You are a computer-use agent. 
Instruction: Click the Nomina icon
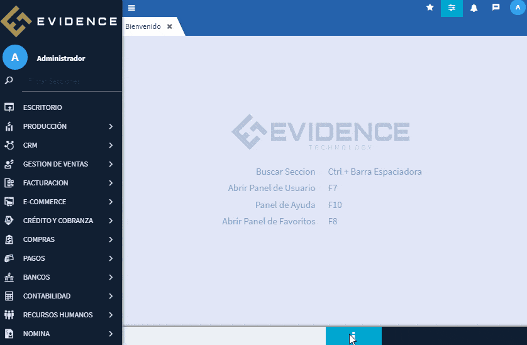[x=9, y=334]
